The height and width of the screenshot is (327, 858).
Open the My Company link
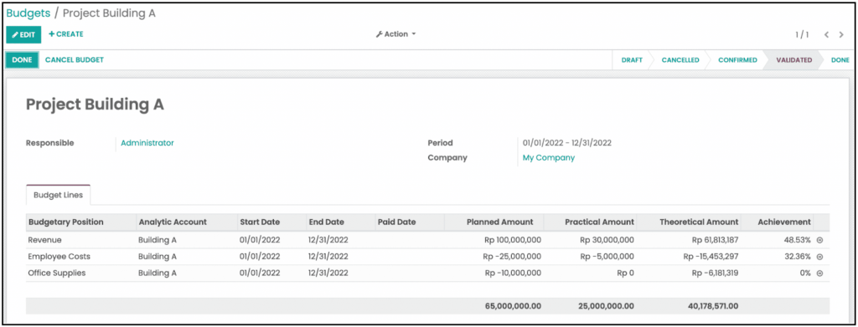[x=549, y=158]
